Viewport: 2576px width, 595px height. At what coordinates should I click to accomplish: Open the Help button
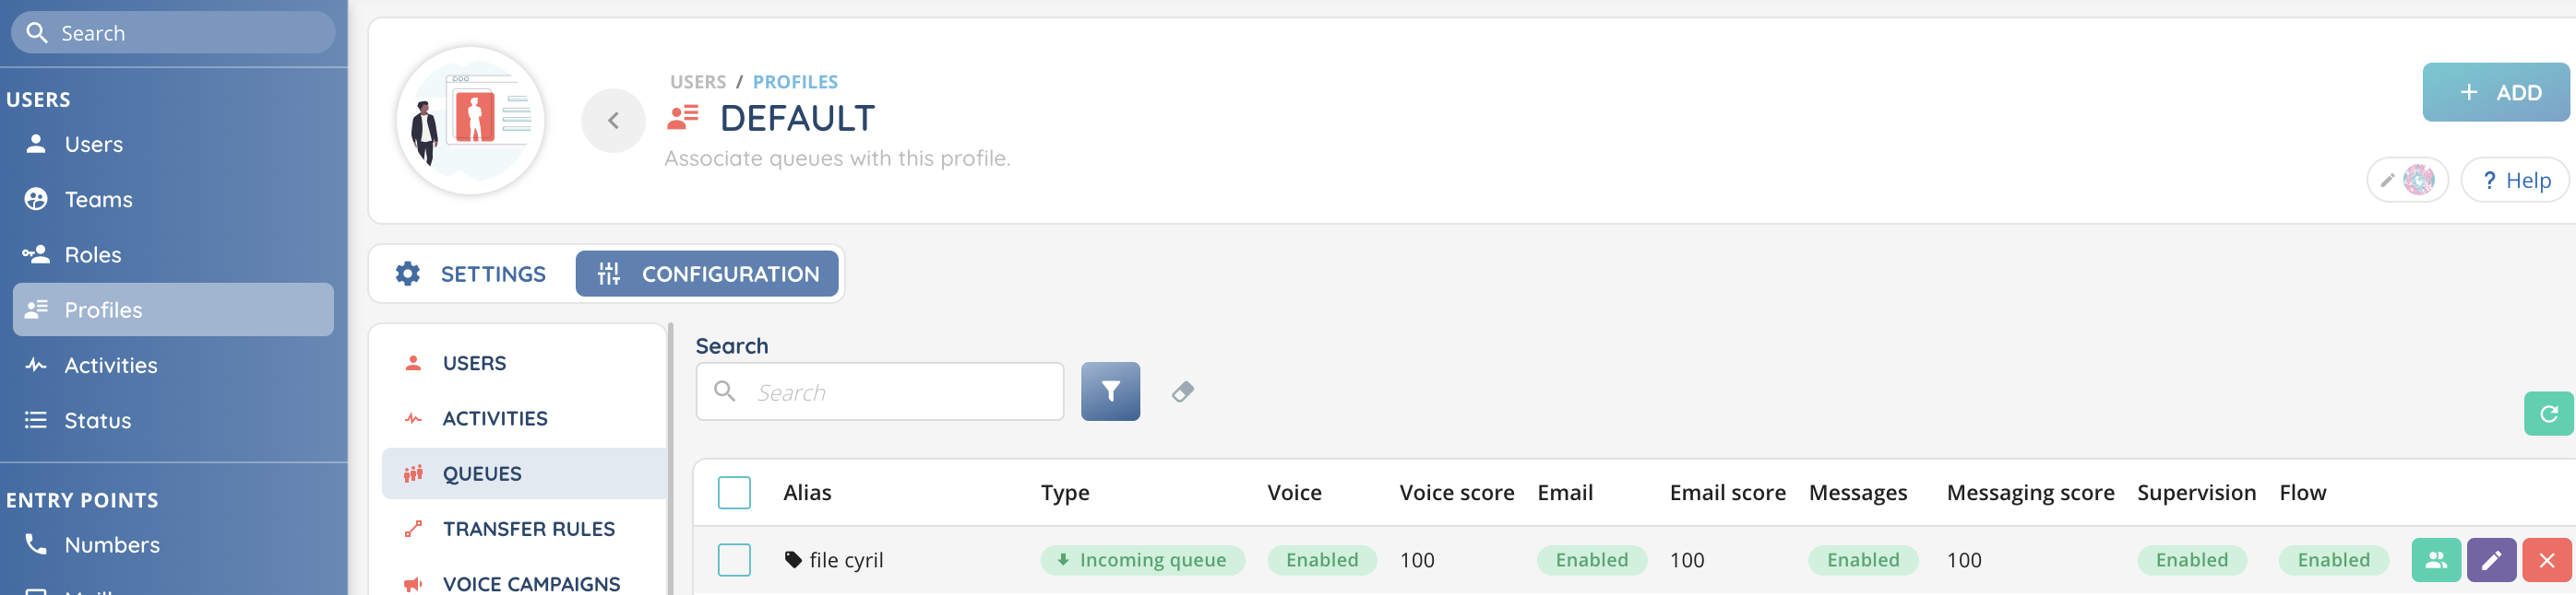[2515, 180]
